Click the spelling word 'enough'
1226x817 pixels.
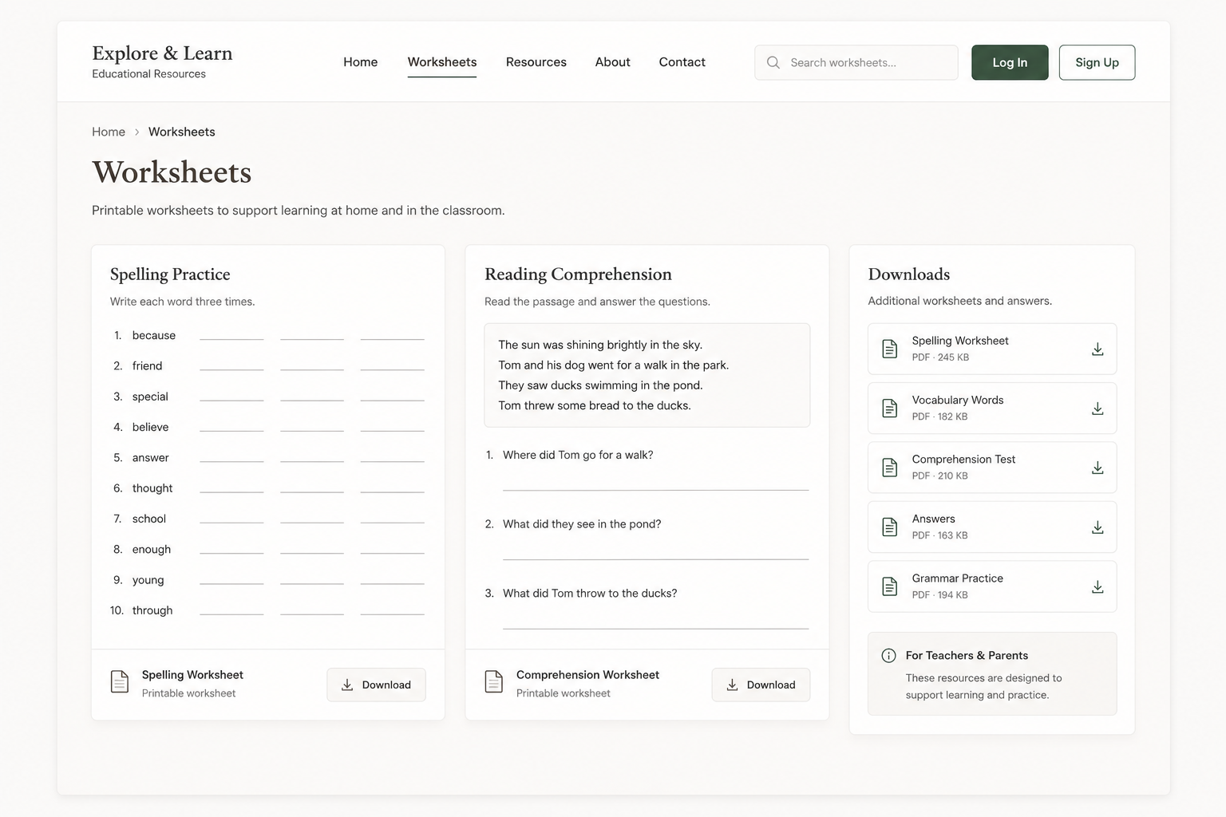coord(152,550)
